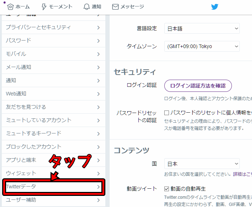Open ブロックしたアカウント settings
This screenshot has width=252, height=207.
pos(54,147)
